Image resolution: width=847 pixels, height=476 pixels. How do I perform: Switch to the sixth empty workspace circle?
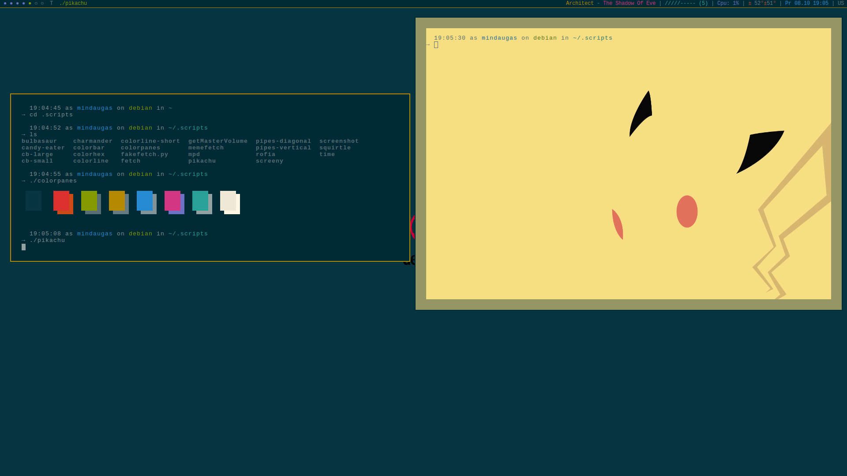36,4
